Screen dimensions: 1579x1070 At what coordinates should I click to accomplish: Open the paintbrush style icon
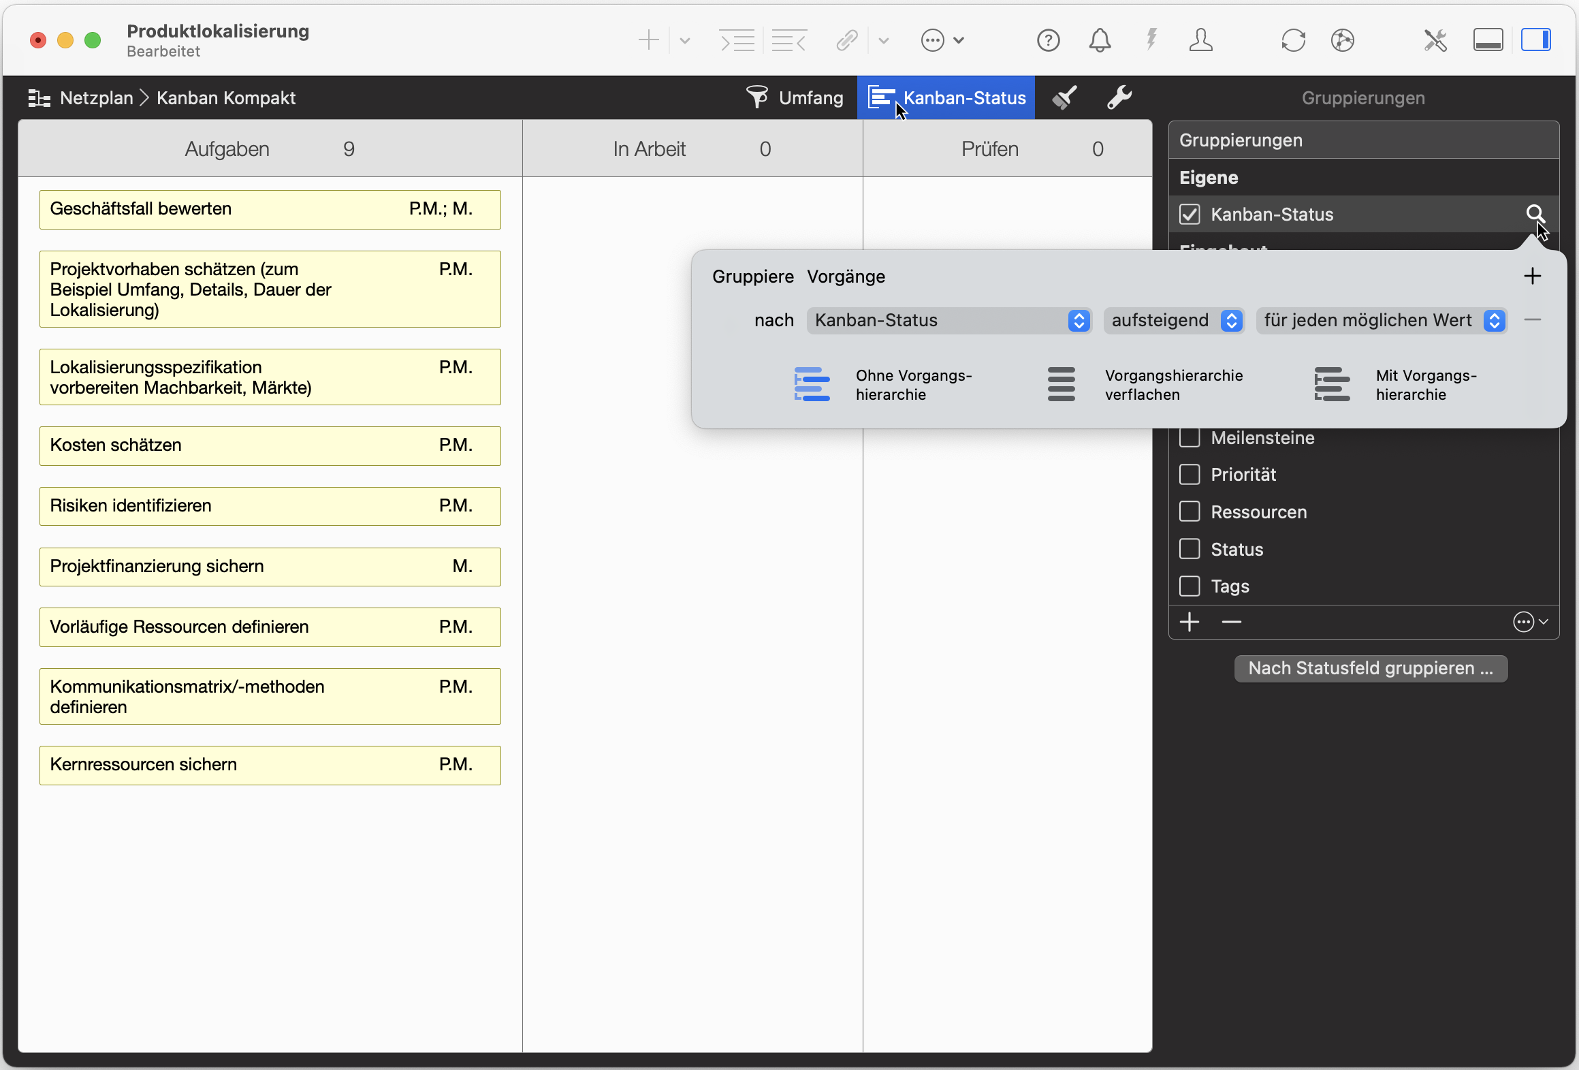coord(1064,98)
